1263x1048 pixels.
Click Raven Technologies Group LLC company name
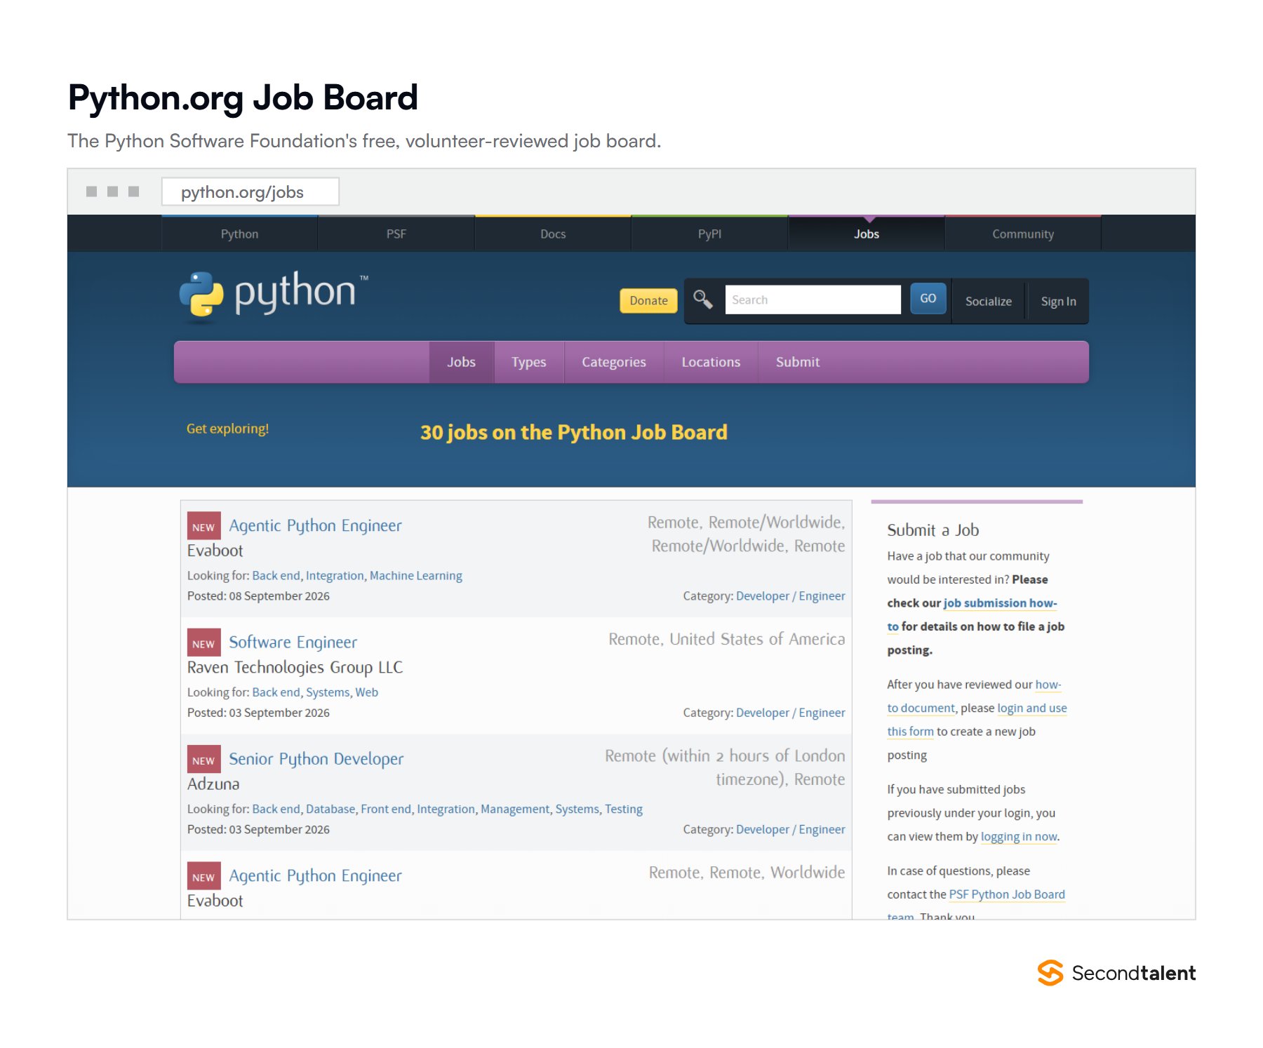(295, 667)
